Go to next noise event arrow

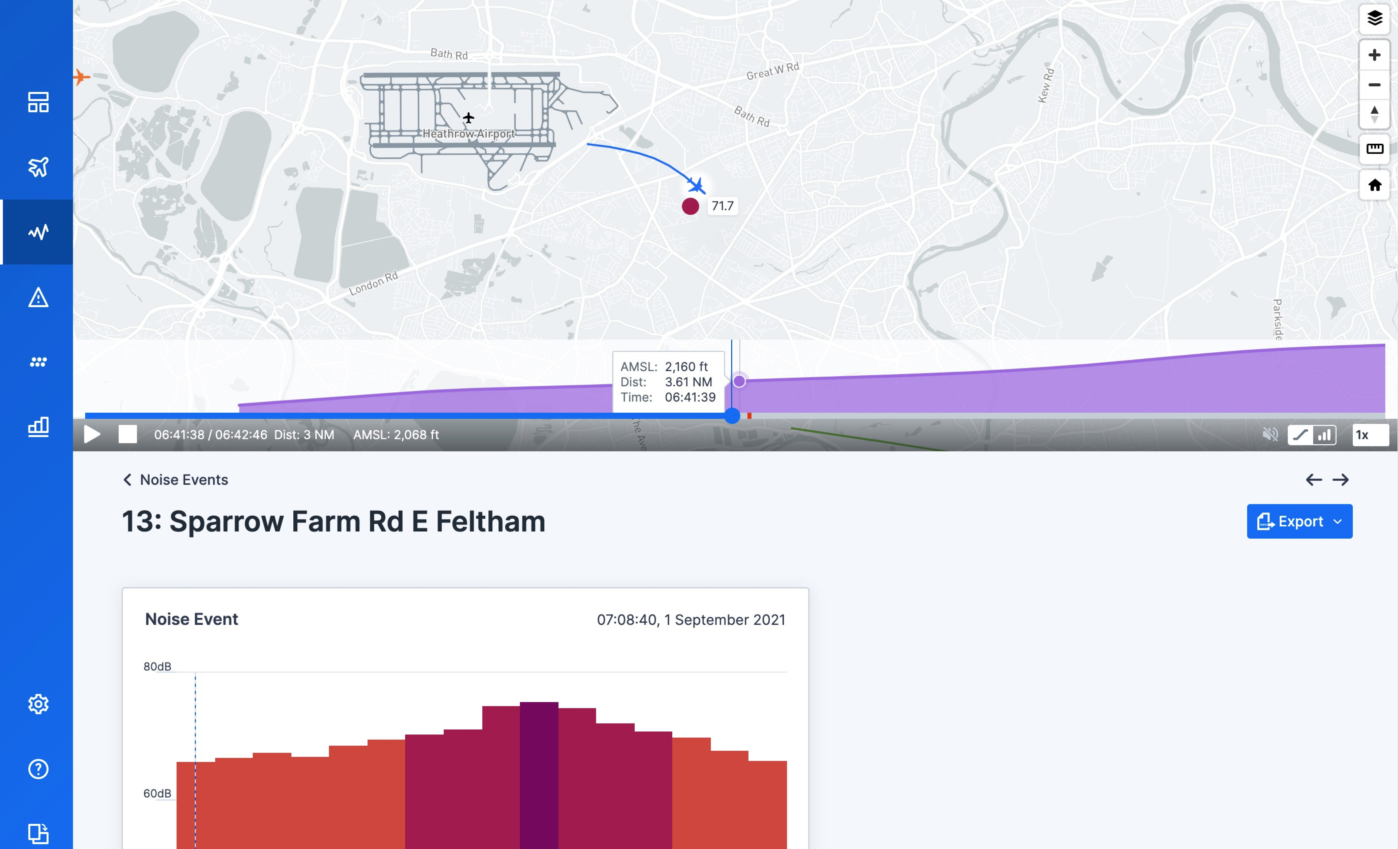(x=1341, y=480)
